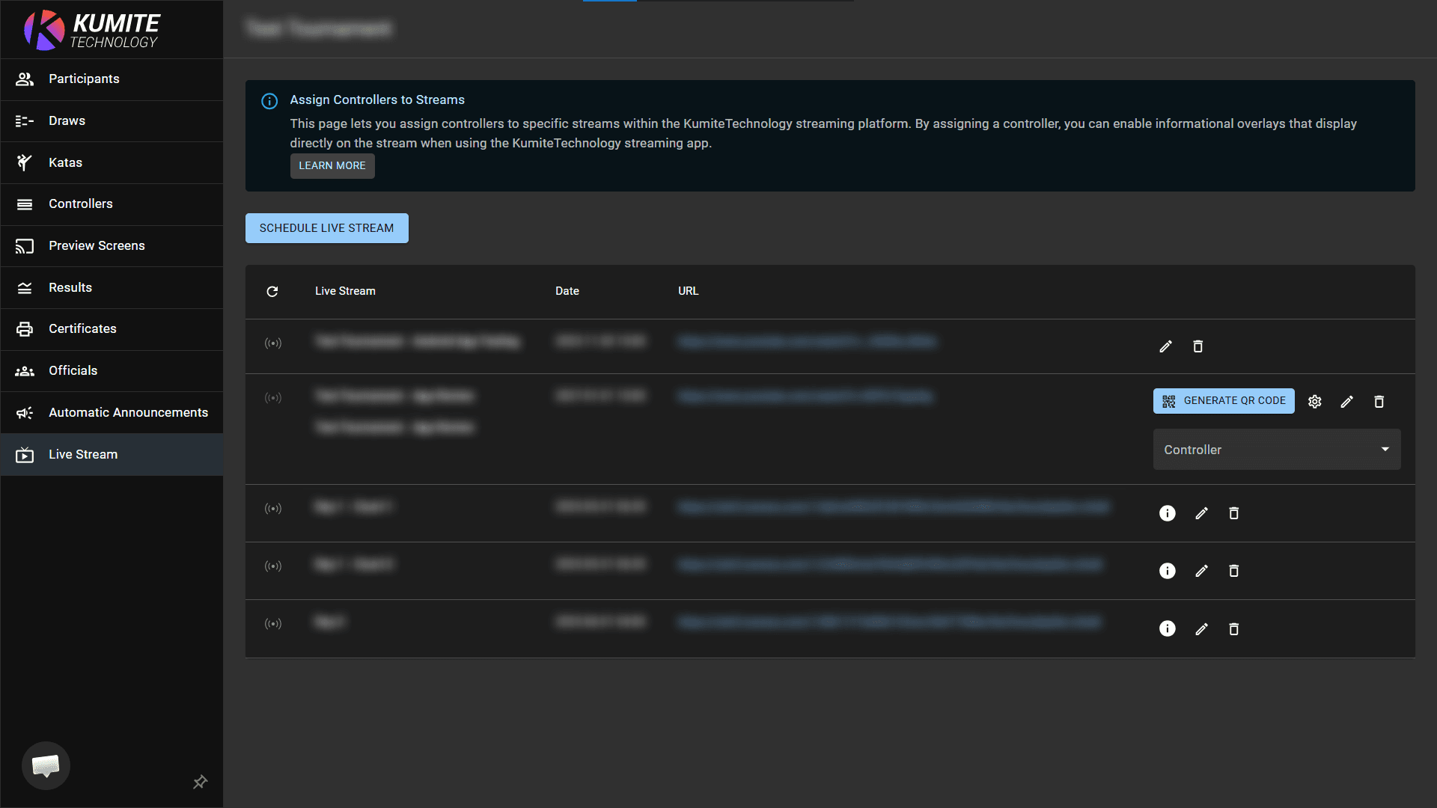Click the Controller dropdown arrow

tap(1385, 449)
